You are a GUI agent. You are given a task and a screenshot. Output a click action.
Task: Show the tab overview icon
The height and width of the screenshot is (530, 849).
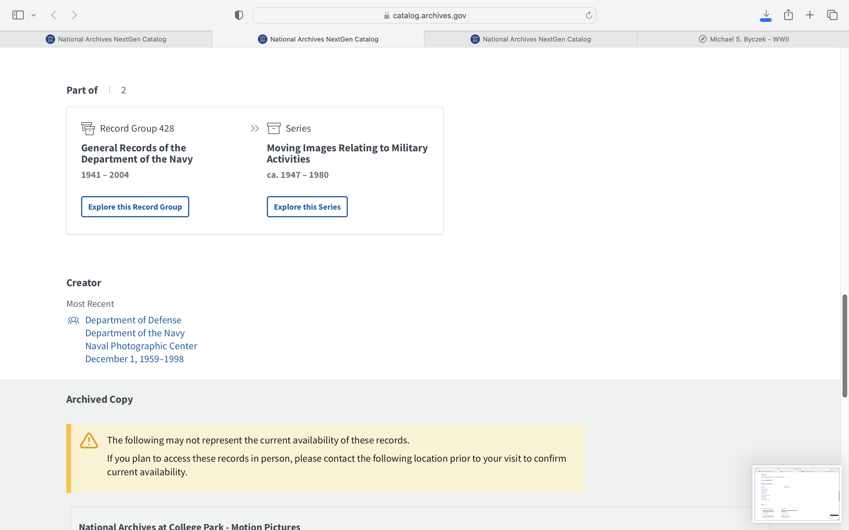point(832,15)
